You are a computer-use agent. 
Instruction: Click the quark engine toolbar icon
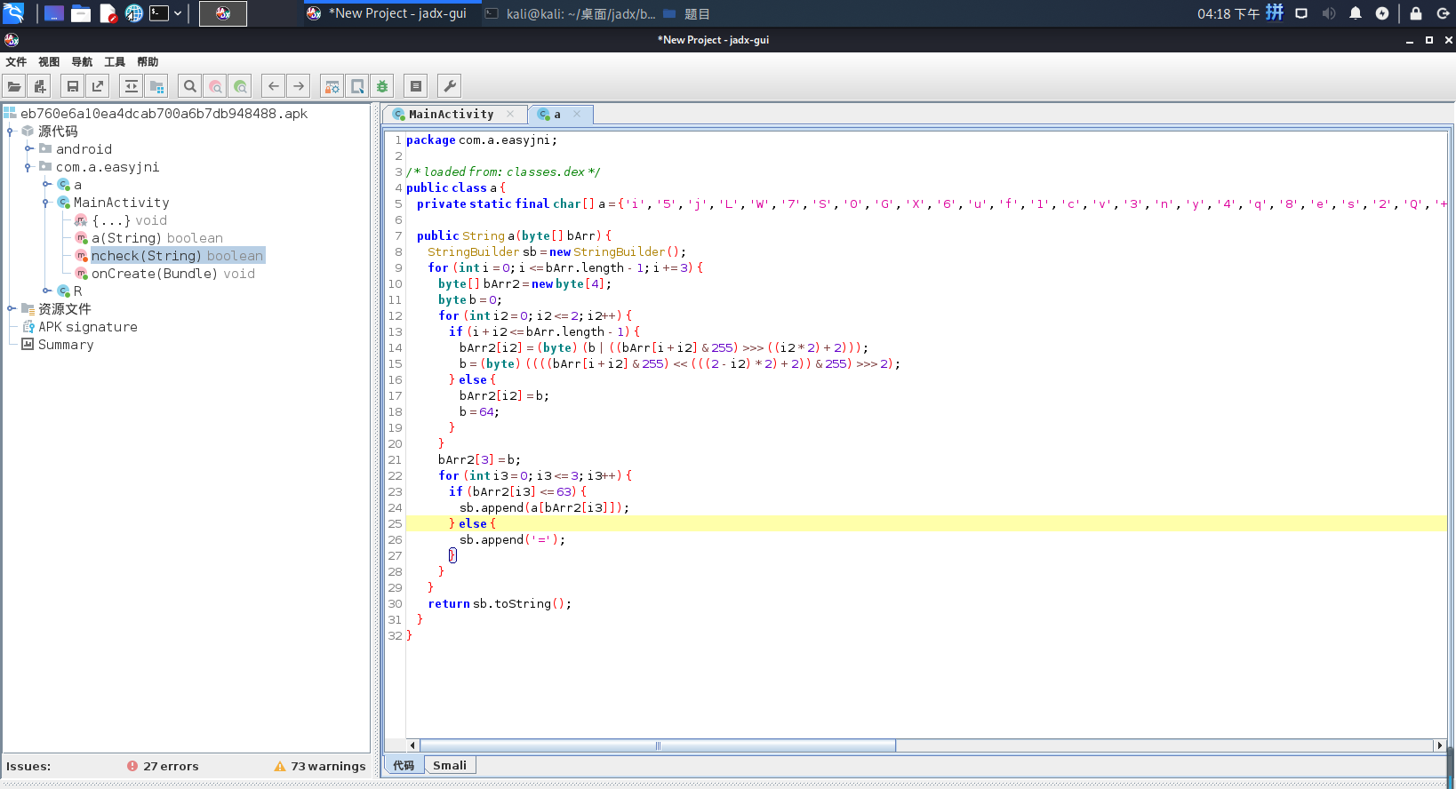click(357, 86)
